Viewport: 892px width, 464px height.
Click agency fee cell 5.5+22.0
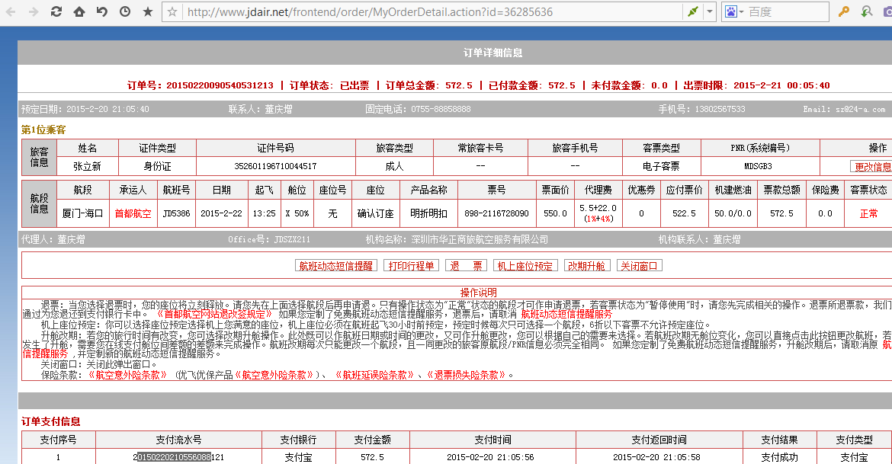click(x=598, y=213)
